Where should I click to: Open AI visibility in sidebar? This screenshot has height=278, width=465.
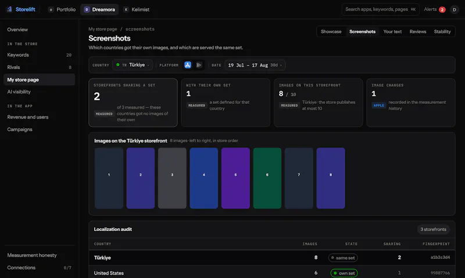tap(39, 92)
